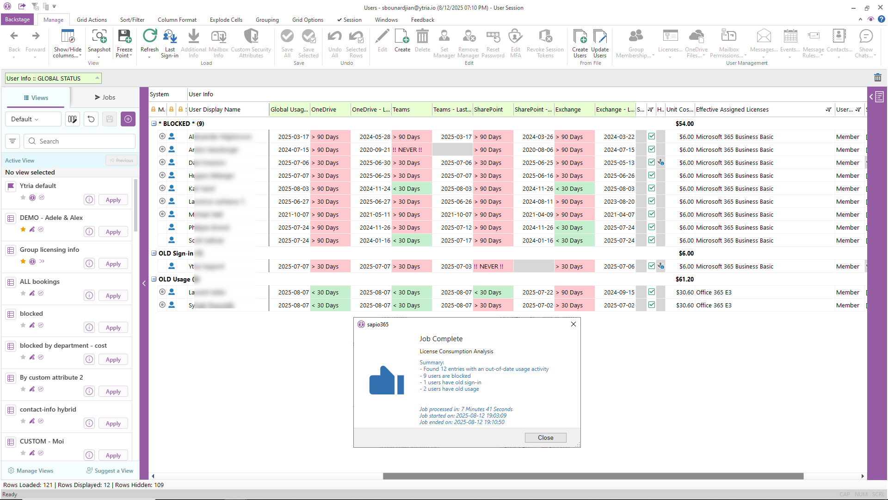This screenshot has height=500, width=888.
Task: Open the Licenses dropdown
Action: click(x=670, y=44)
